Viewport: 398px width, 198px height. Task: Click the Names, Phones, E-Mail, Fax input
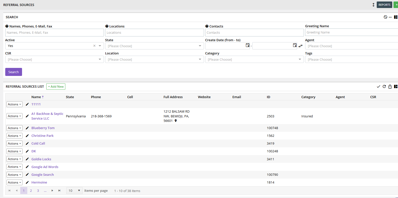point(55,32)
